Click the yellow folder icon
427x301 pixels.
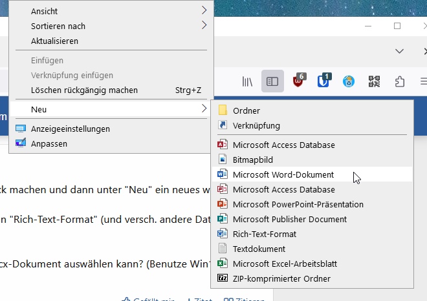(x=223, y=110)
